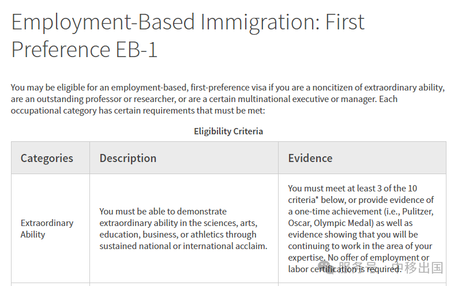Screen dimensions: 458x286
Task: Click the '中移出国' watermark text
Action: [x=417, y=268]
